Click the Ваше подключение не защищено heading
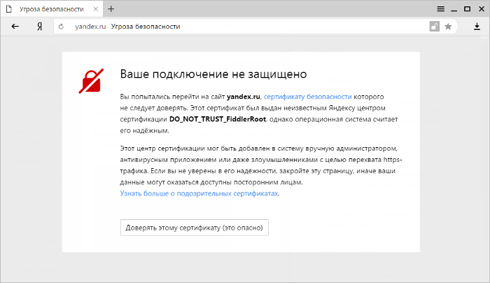This screenshot has width=490, height=283. tap(213, 74)
